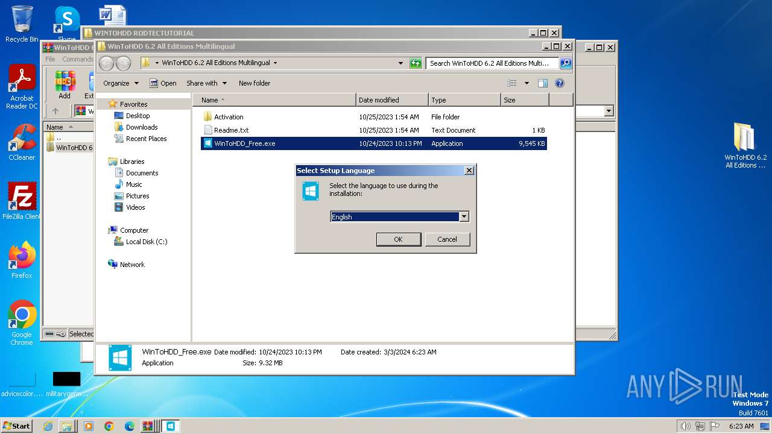This screenshot has height=434, width=772.
Task: Open Action Center flag tray icon
Action: (715, 426)
